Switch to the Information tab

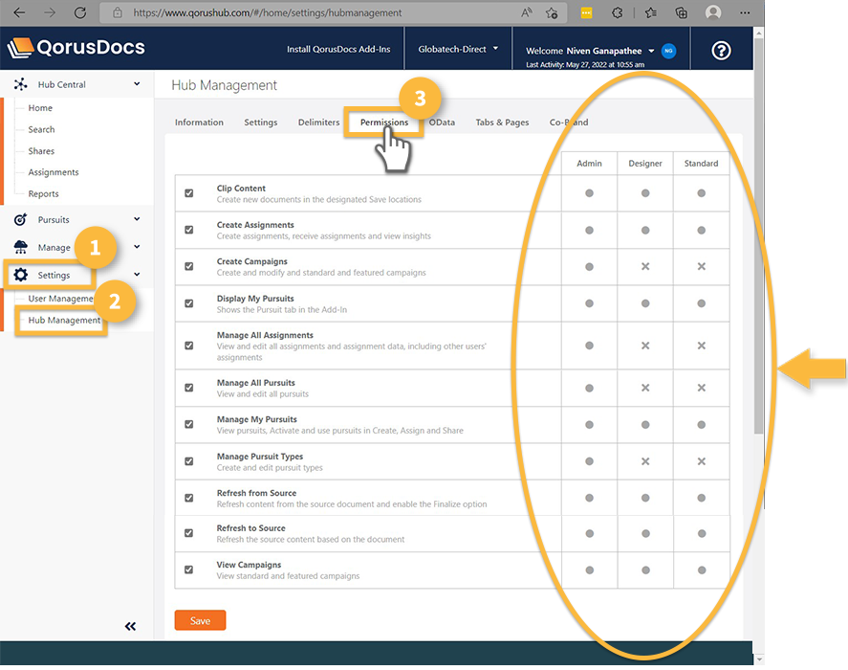pos(199,123)
